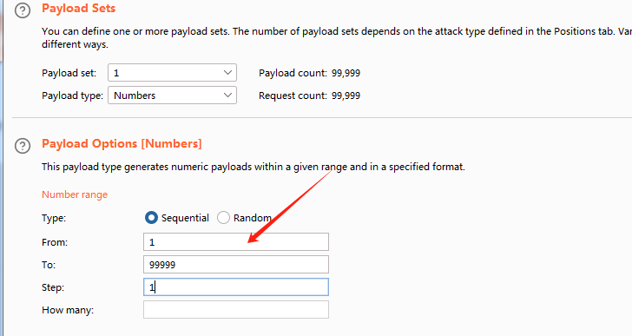Focus the empty How many field
Screen dimensions: 632x336
(x=236, y=310)
